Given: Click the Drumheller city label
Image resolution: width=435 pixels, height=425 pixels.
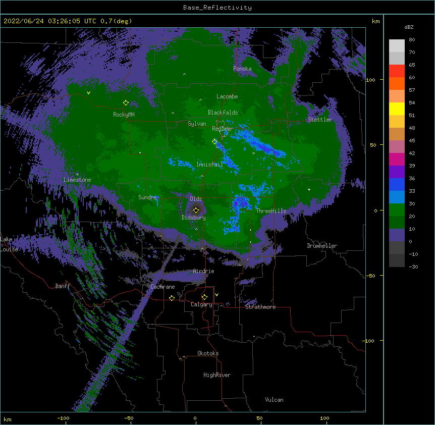Looking at the screenshot, I should [322, 246].
